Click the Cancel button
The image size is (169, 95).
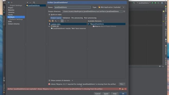coord(98,94)
